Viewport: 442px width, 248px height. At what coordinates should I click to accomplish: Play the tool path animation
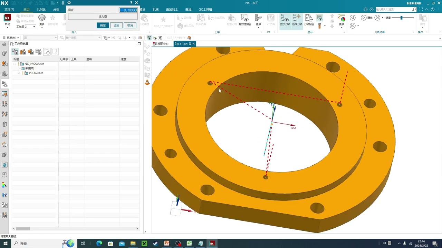[x=364, y=18]
